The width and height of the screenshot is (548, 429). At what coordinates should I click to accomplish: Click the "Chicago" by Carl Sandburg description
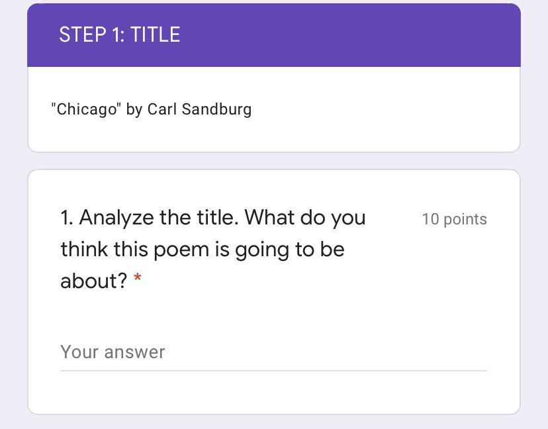pos(152,109)
